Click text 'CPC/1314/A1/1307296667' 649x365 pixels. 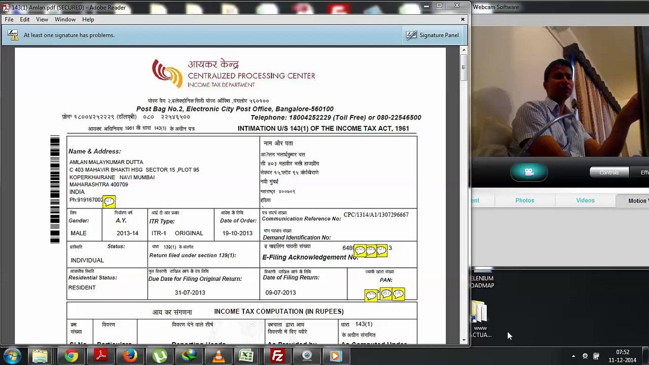376,215
